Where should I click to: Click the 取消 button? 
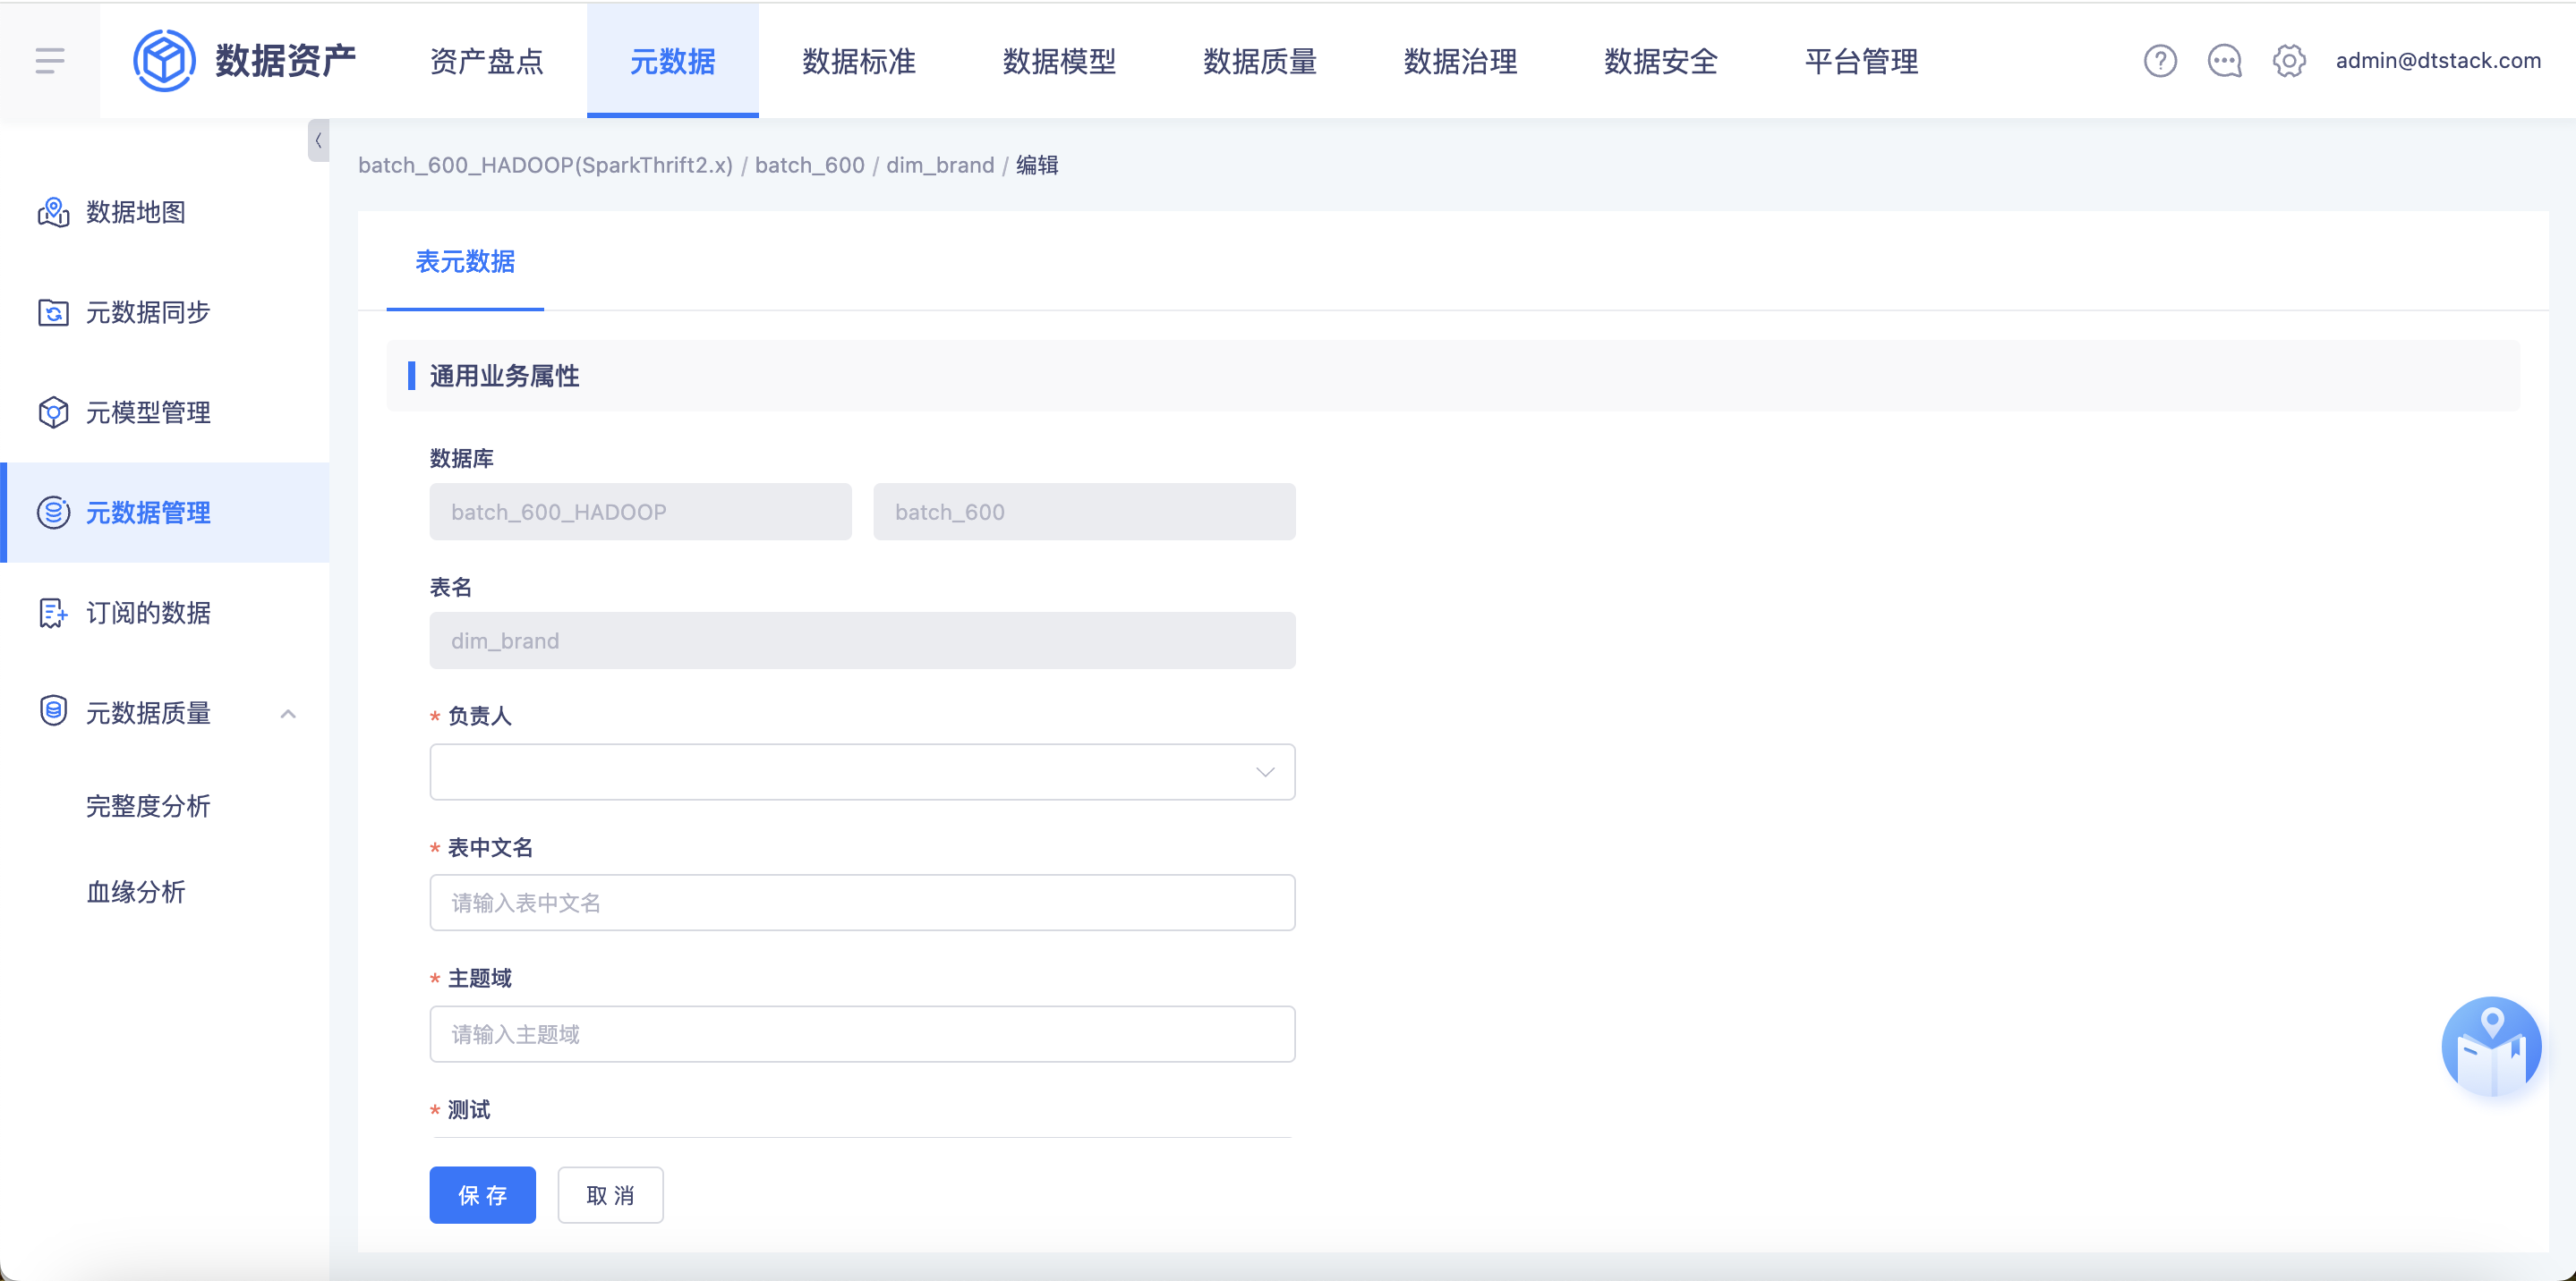tap(610, 1195)
